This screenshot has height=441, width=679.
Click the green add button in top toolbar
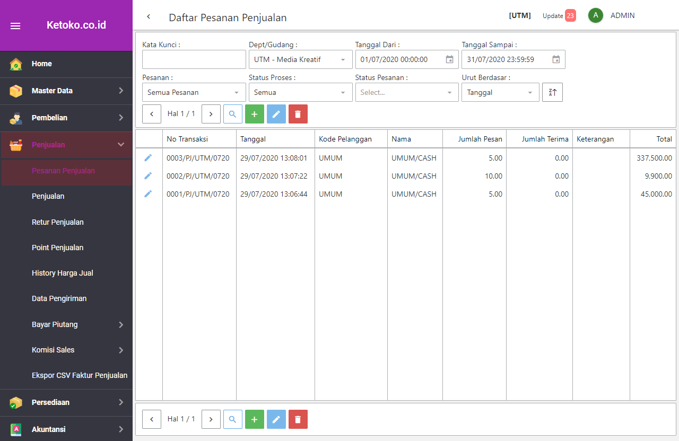255,114
